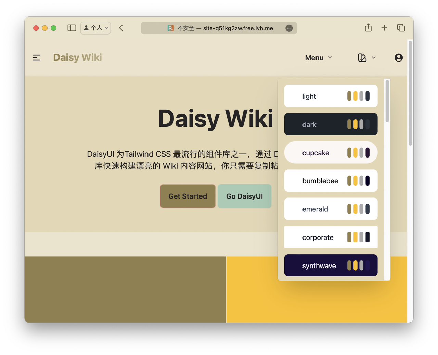
Task: Expand theme dropdown chevron
Action: [x=374, y=58]
